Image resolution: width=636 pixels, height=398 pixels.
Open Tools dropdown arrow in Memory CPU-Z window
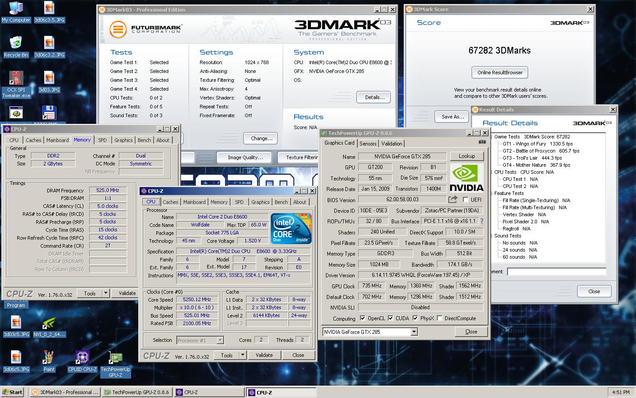tap(106, 293)
